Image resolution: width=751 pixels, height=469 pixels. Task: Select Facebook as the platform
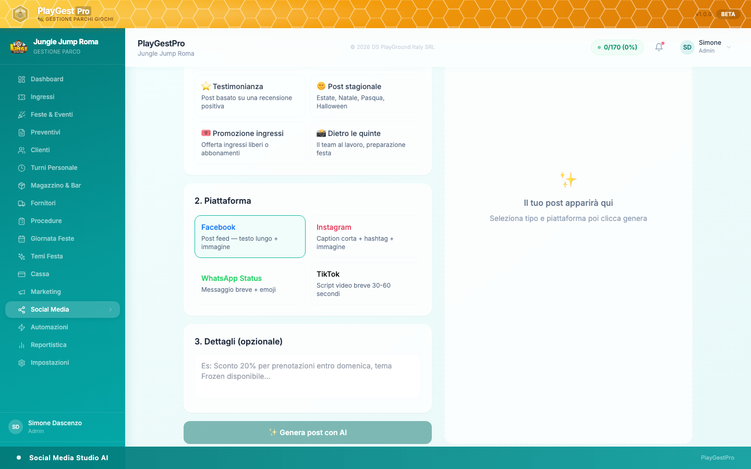point(250,237)
